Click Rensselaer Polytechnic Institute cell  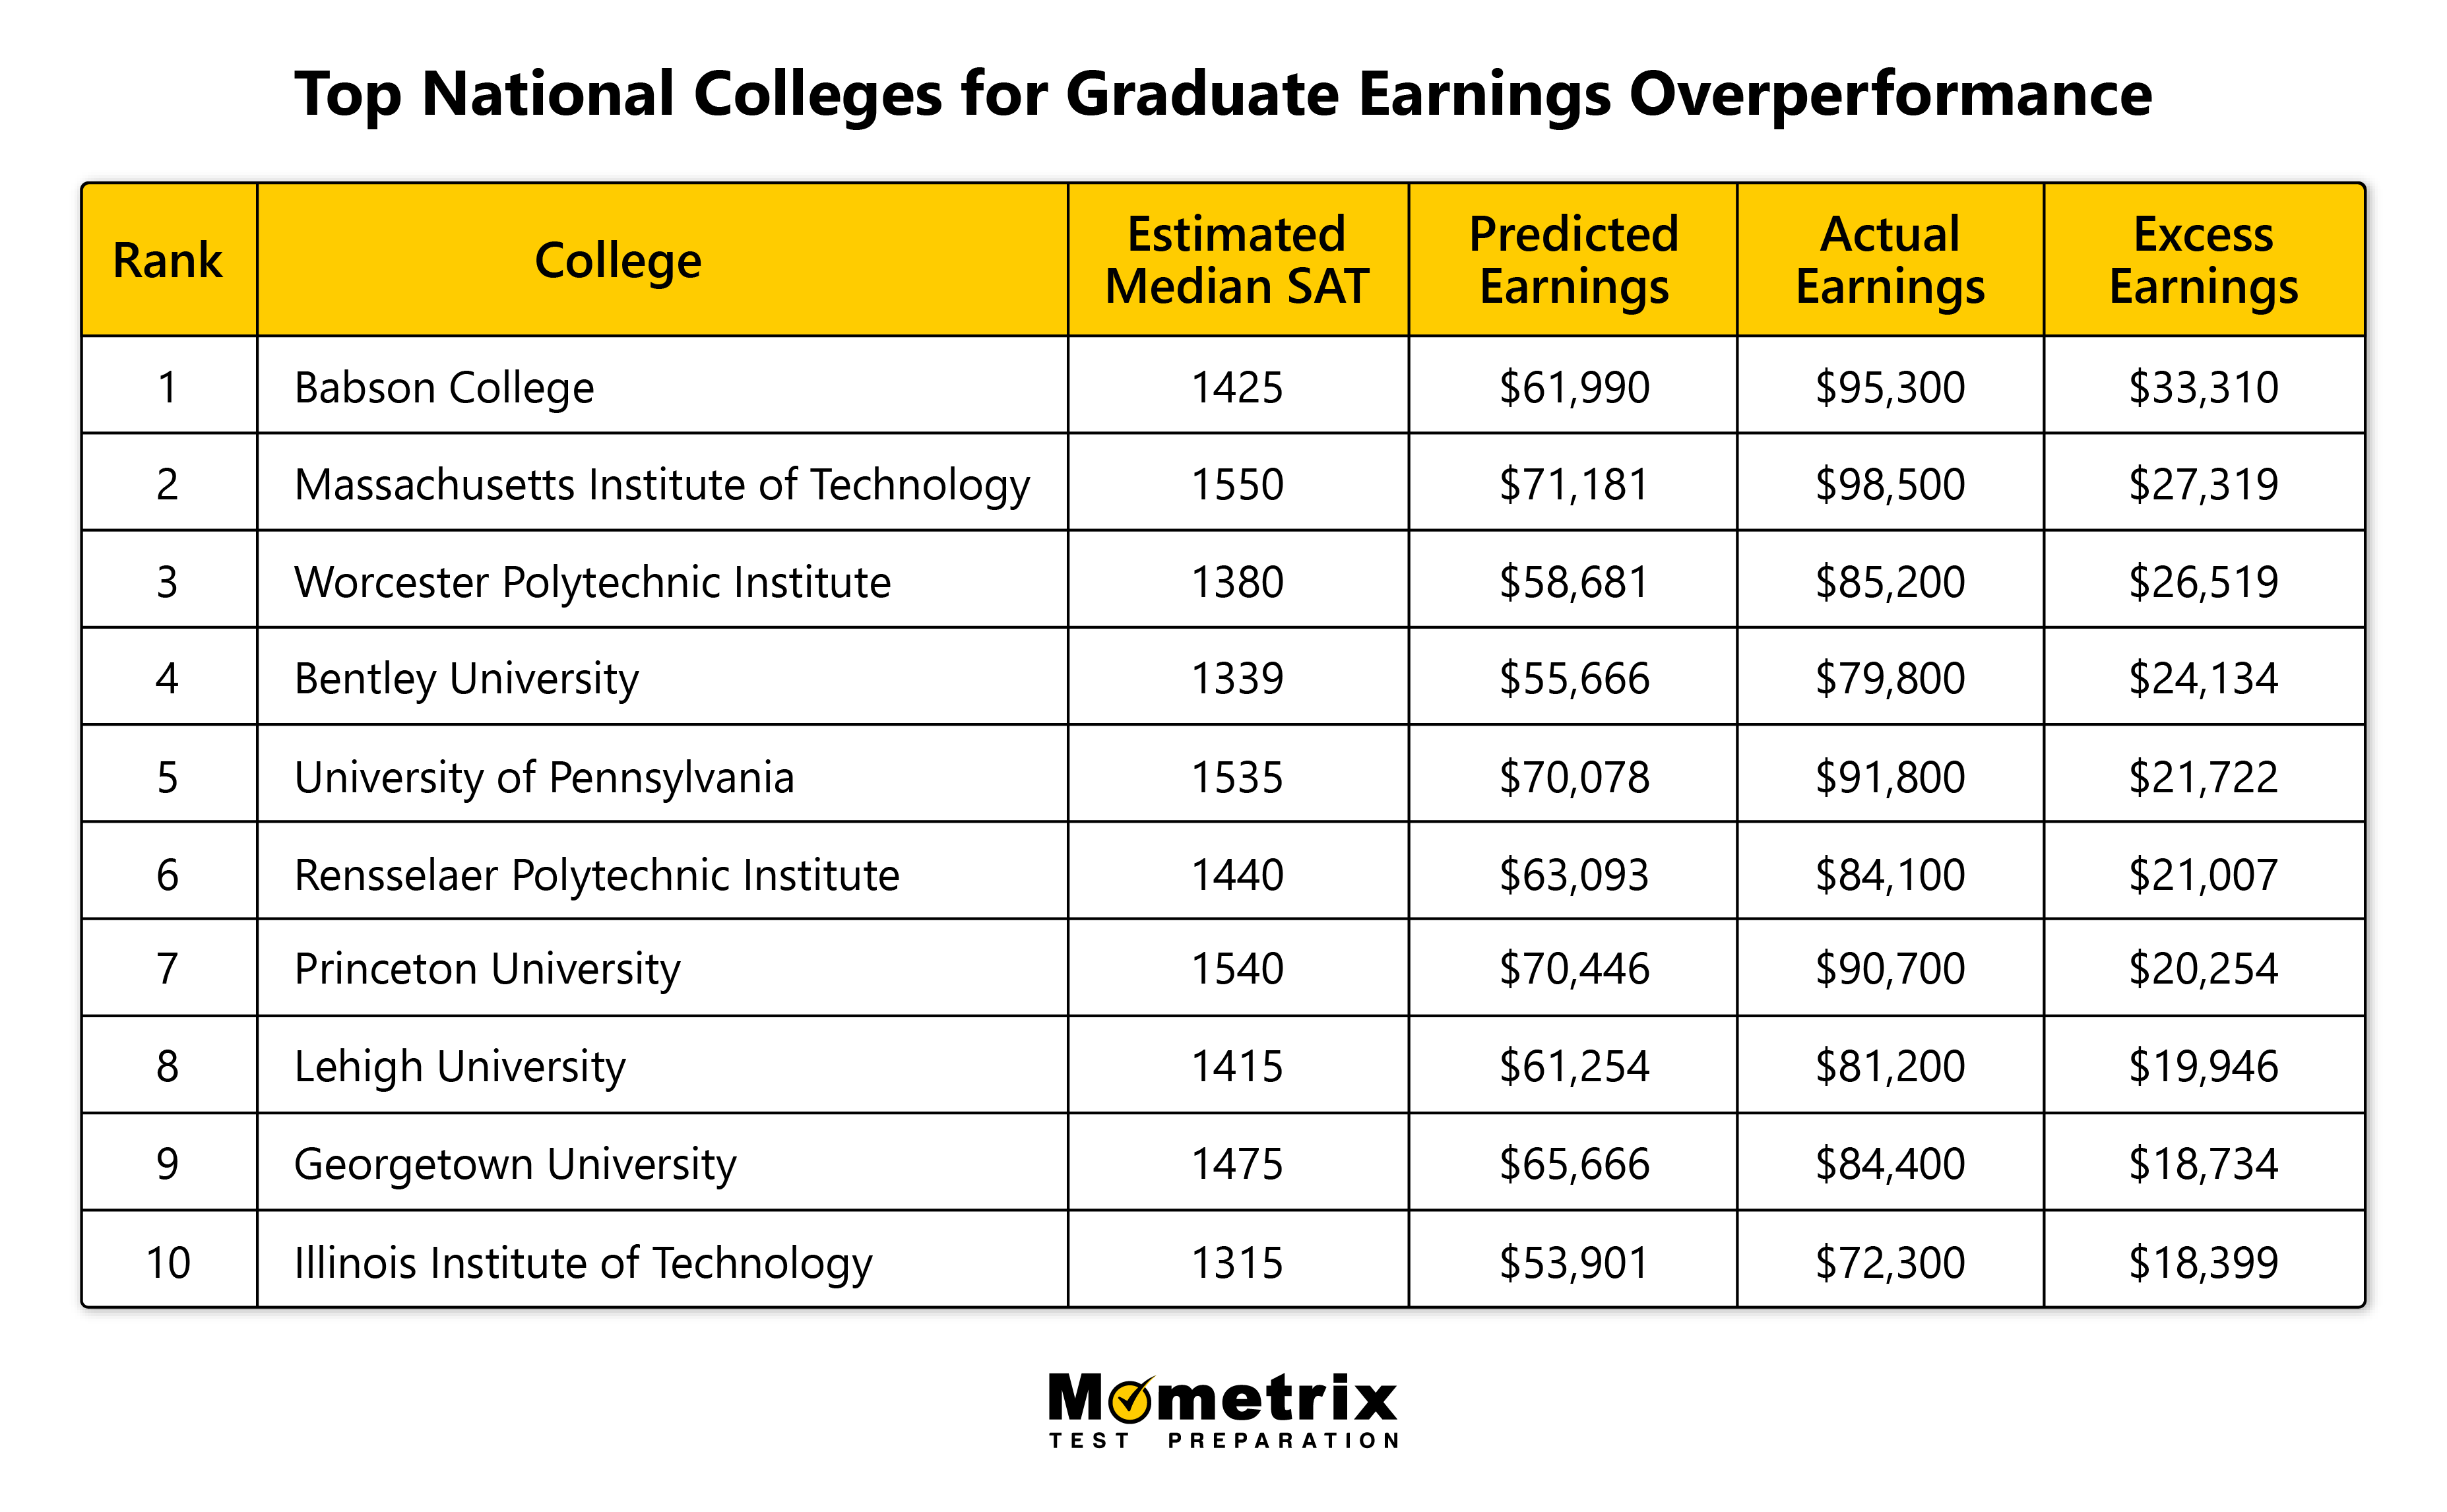click(596, 875)
